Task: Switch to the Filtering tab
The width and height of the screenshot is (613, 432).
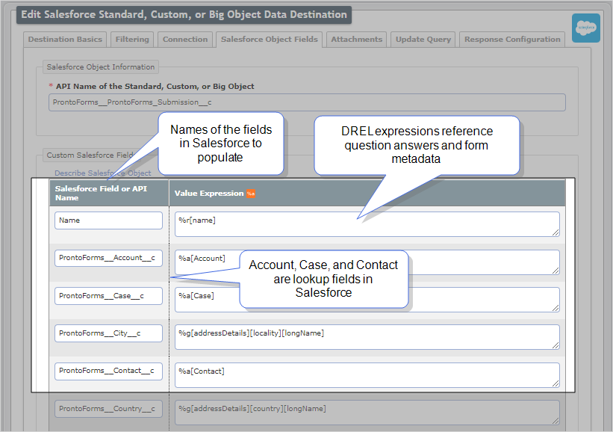Action: (132, 39)
